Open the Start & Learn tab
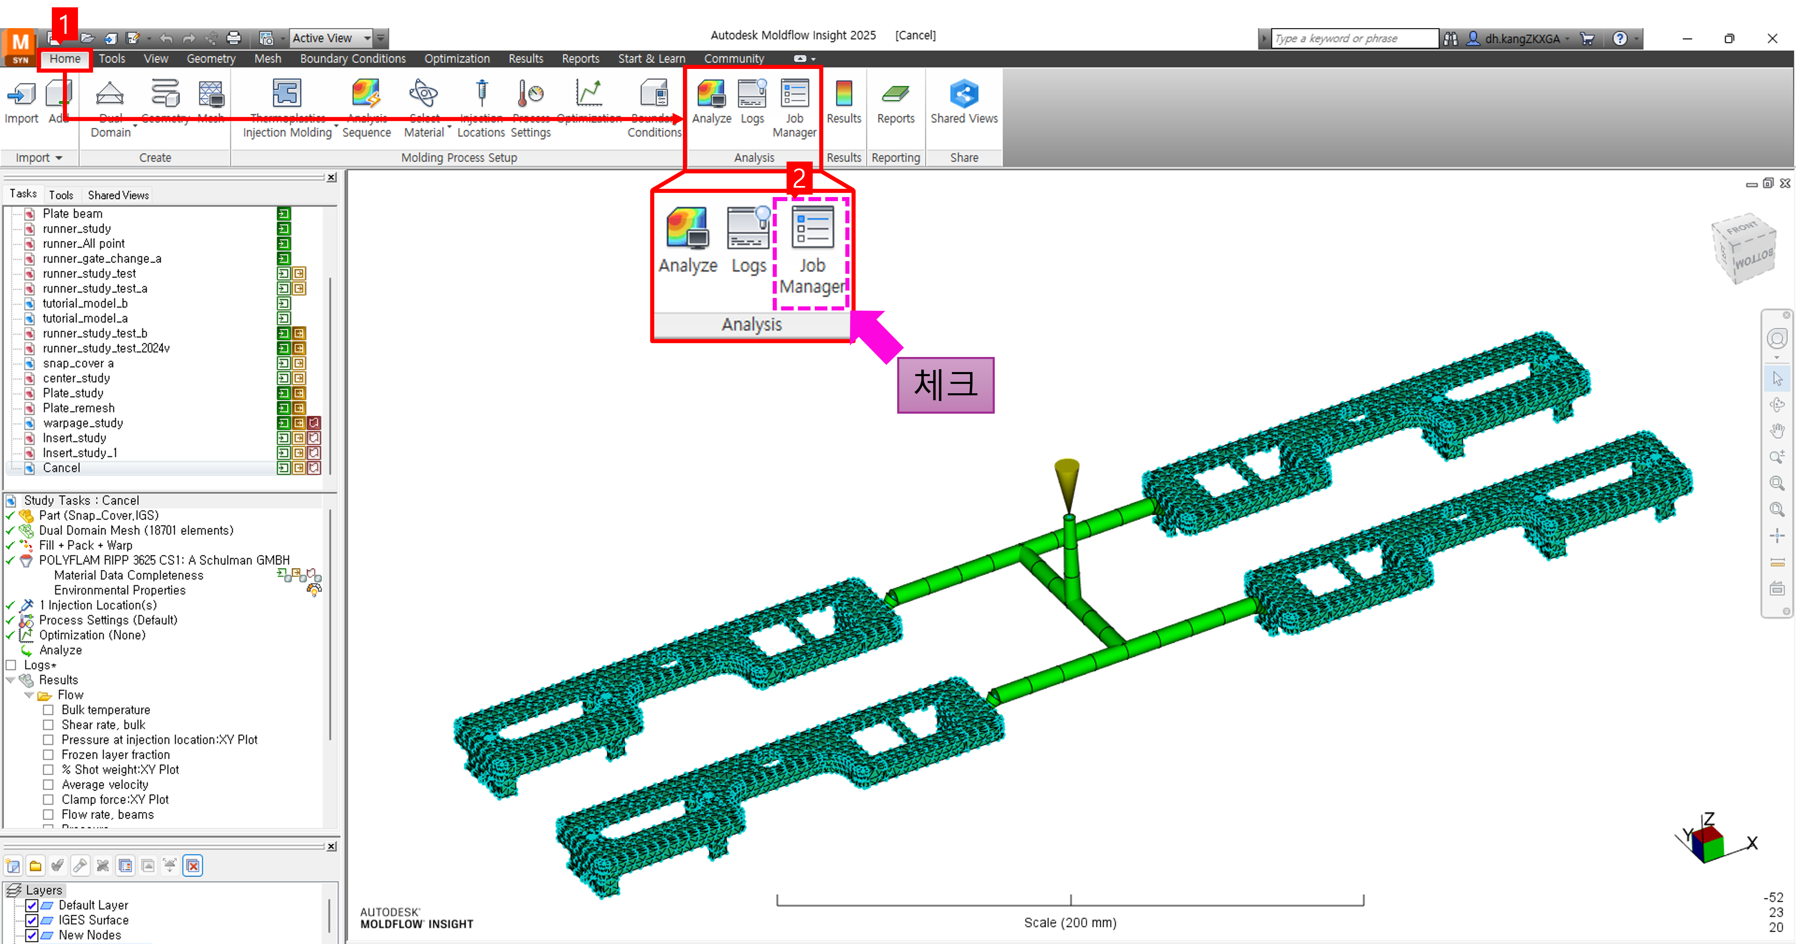This screenshot has width=1796, height=944. 651,58
